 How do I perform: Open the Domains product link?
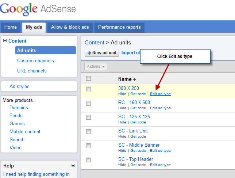coord(19,108)
